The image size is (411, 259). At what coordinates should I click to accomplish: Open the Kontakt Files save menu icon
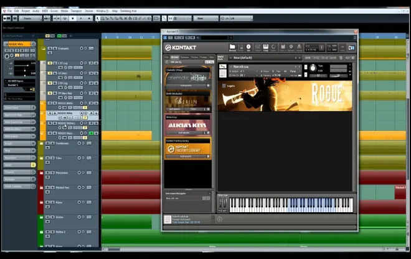283,47
